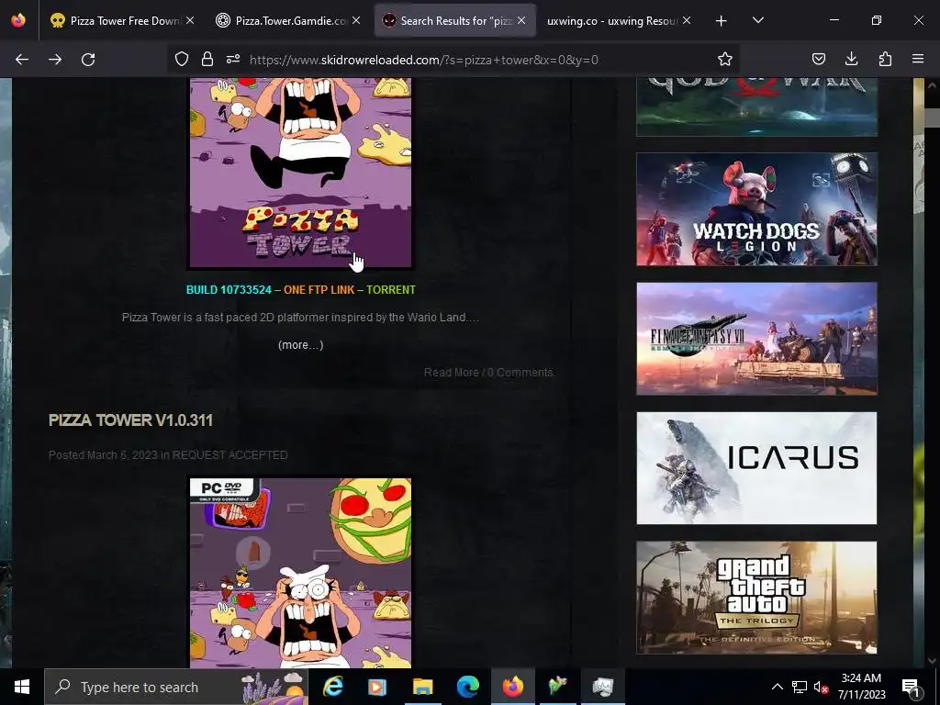This screenshot has width=940, height=705.
Task: Launch Internet Explorer from taskbar
Action: pos(332,687)
